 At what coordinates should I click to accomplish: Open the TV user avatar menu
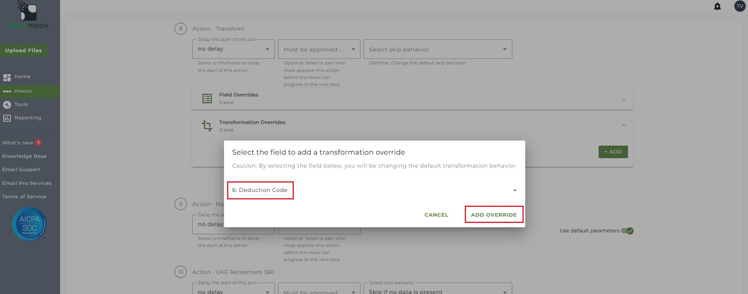tap(739, 6)
